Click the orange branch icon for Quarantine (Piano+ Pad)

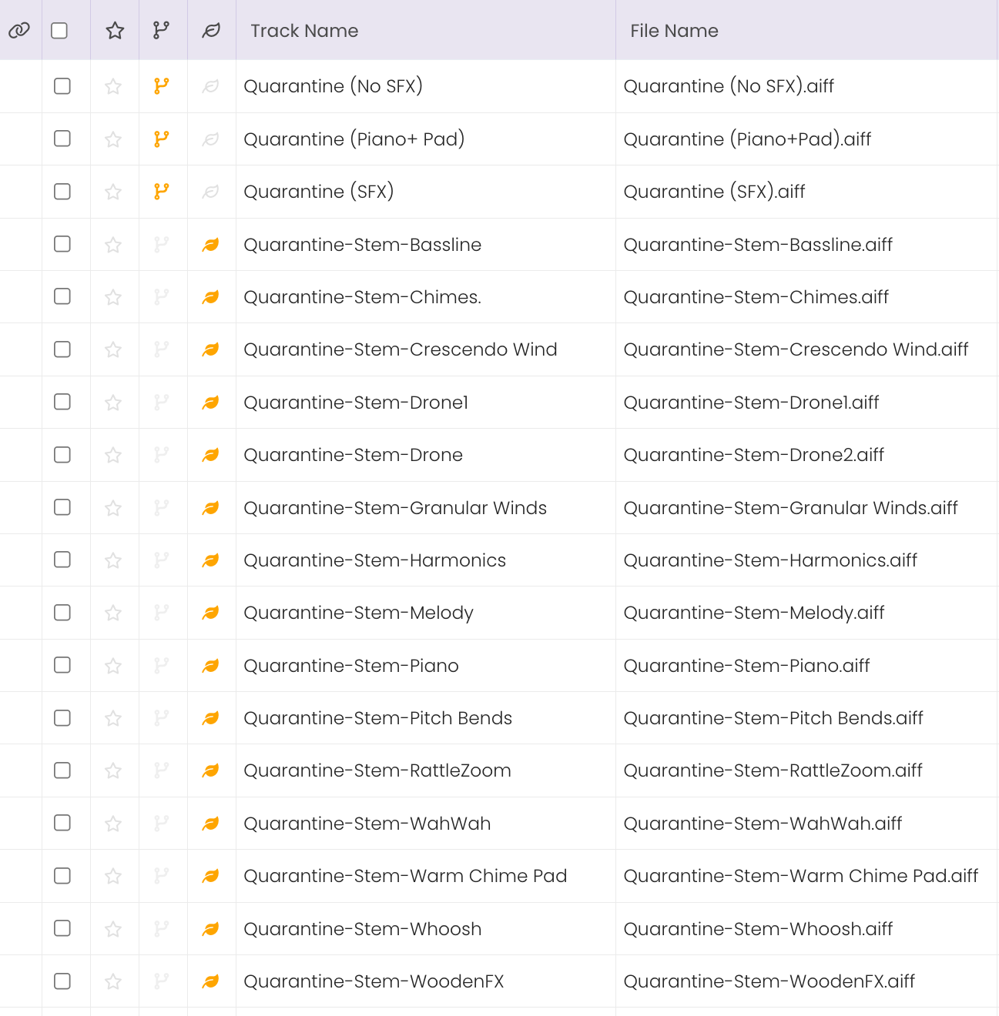pos(161,139)
